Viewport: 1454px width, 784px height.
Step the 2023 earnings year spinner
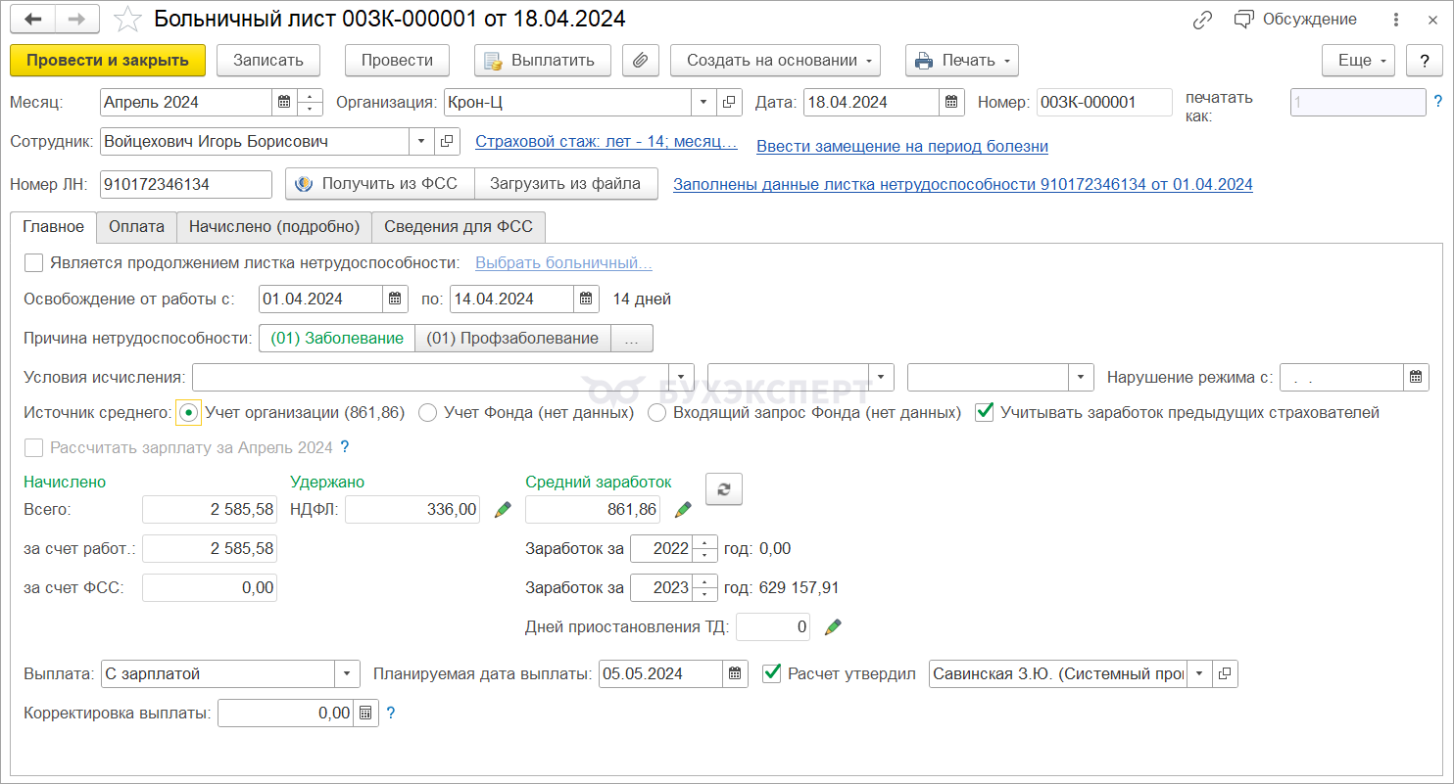coord(705,588)
